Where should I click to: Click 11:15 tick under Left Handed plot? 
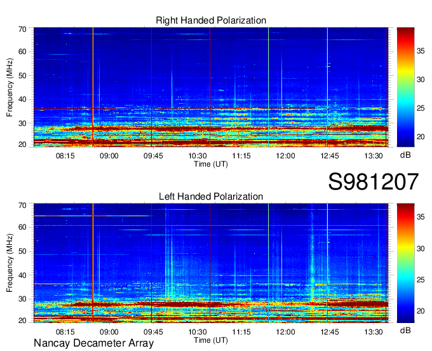pos(241,332)
